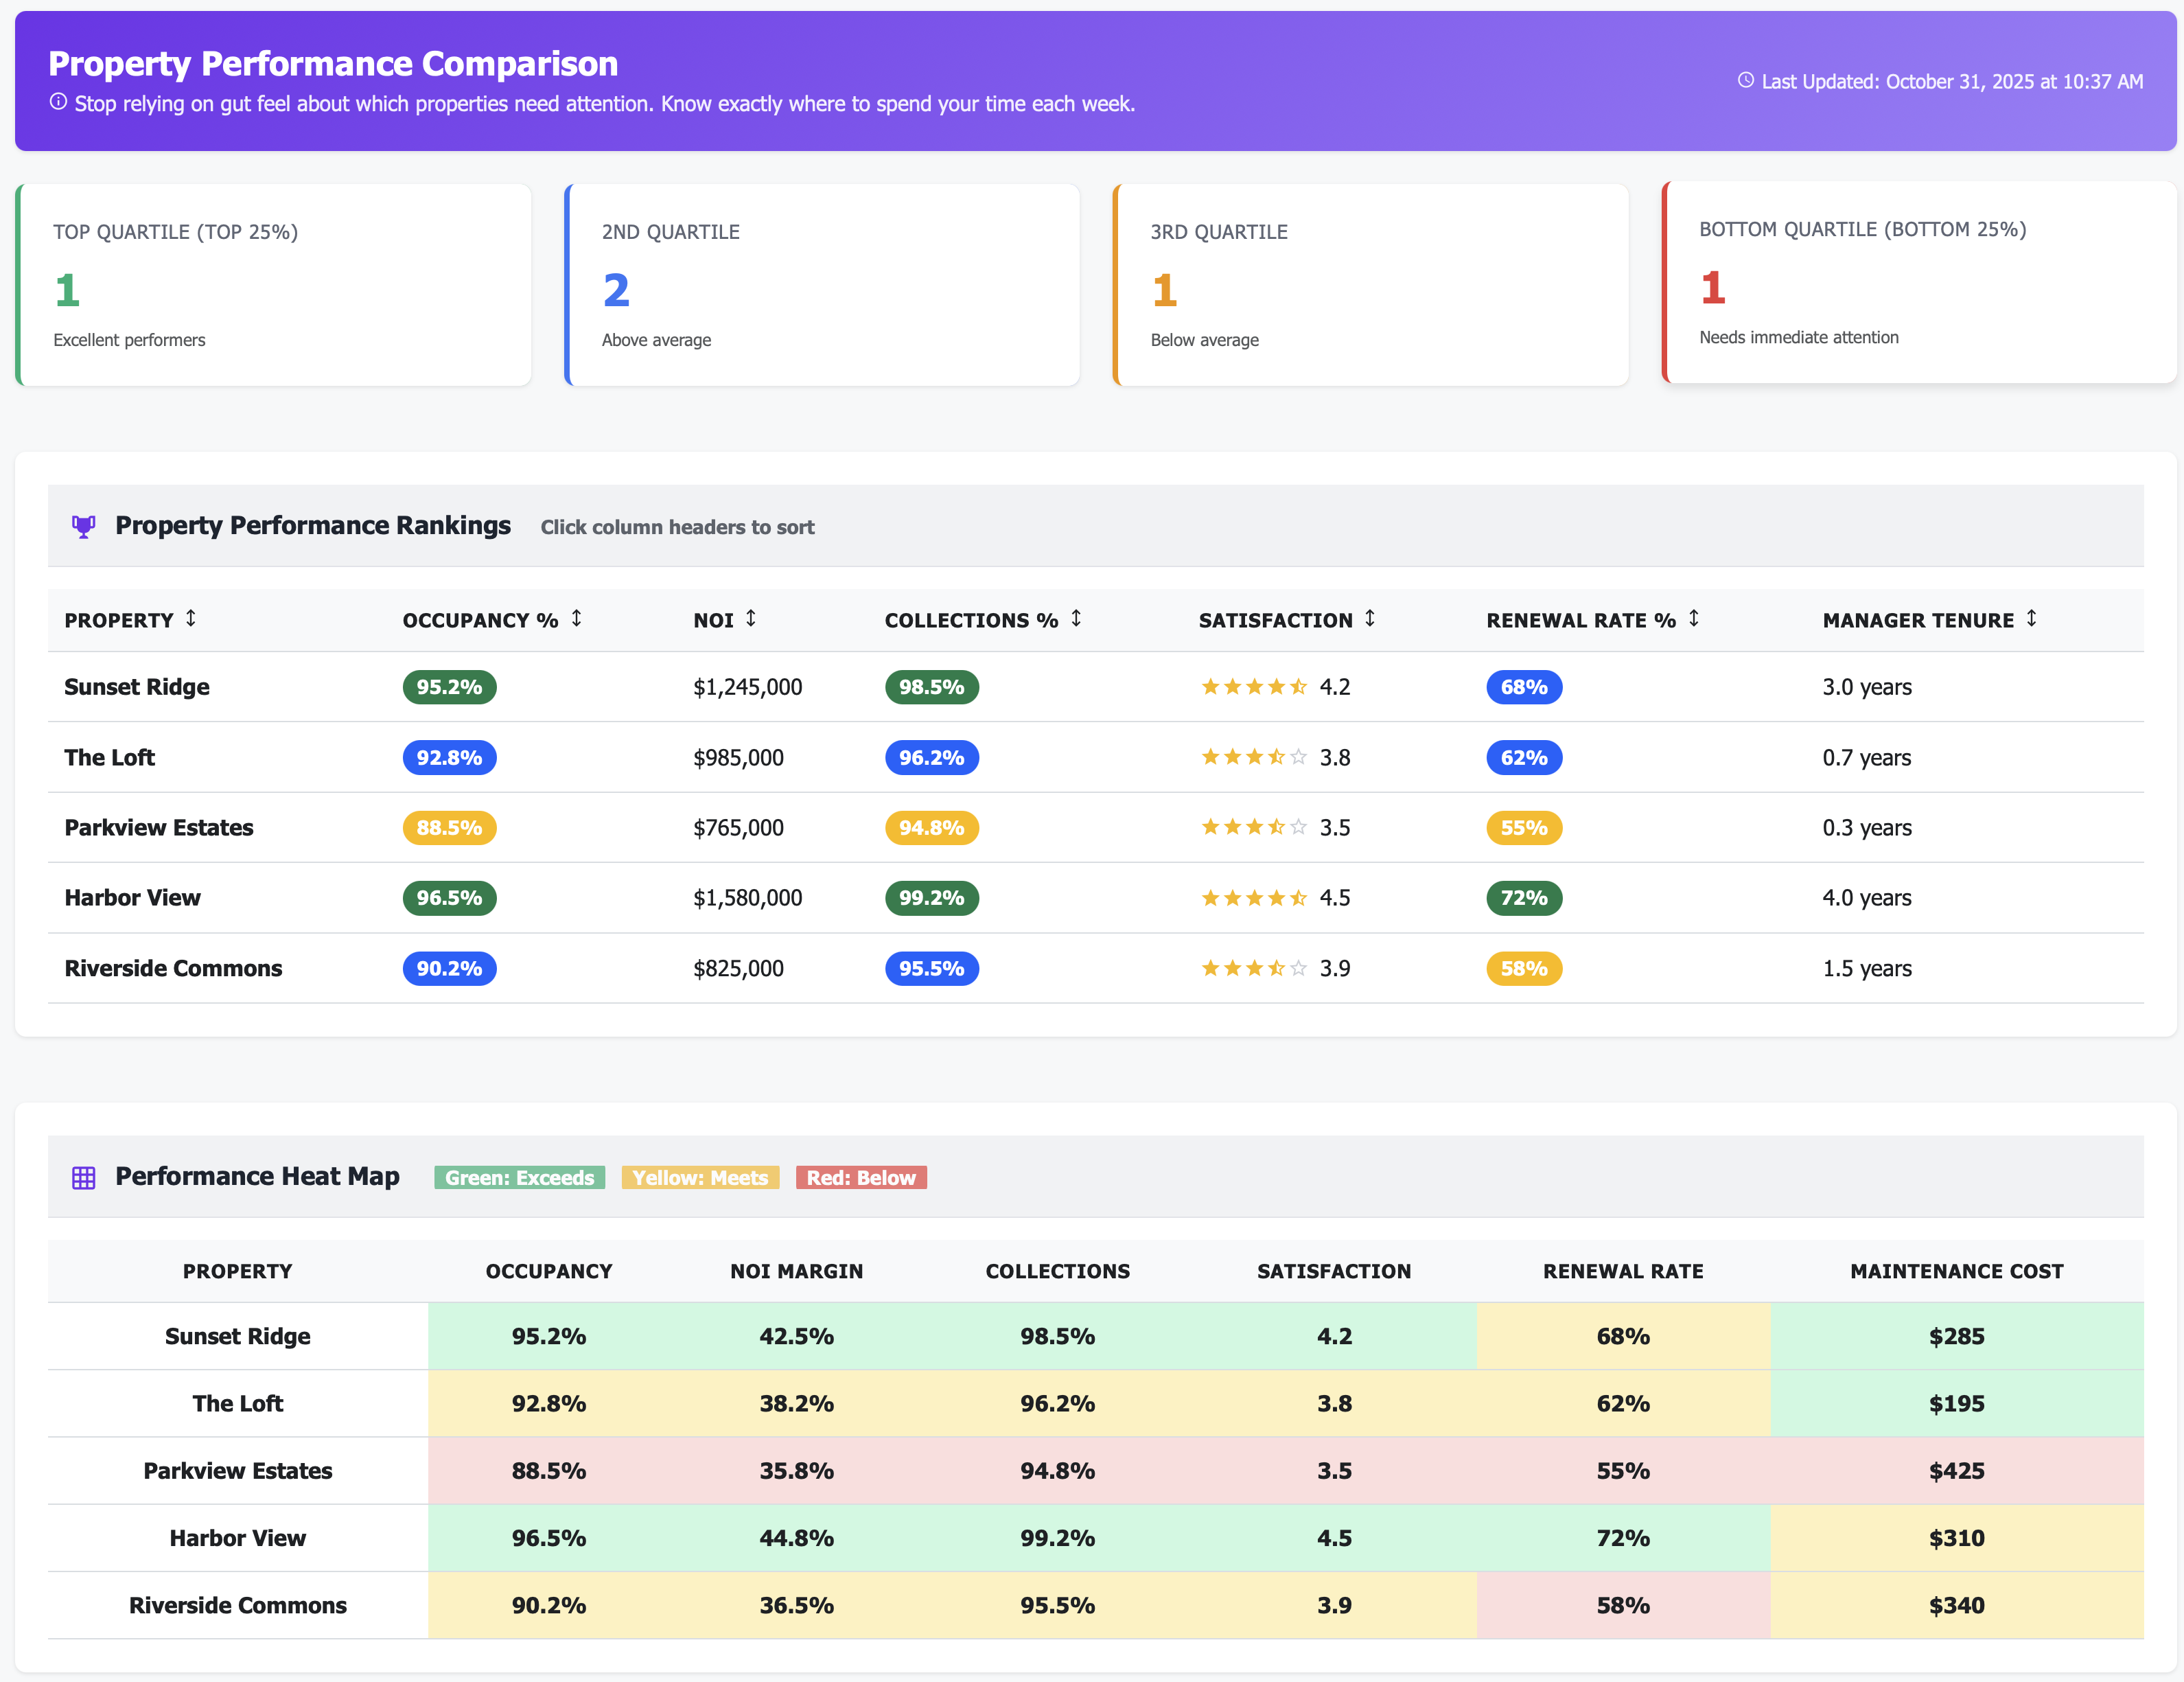Click the Green: Exceeds legend swatch
2184x1682 pixels.
[519, 1177]
